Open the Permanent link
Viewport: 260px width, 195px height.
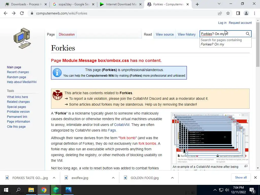[x=17, y=117]
